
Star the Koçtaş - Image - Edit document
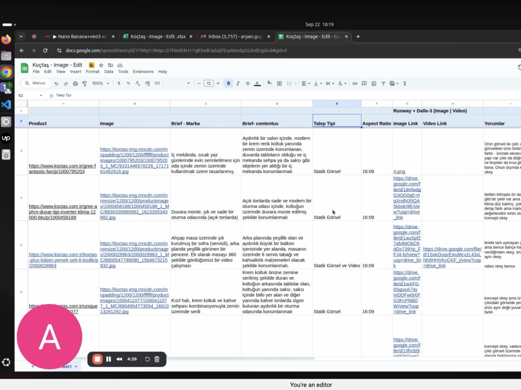click(x=101, y=66)
